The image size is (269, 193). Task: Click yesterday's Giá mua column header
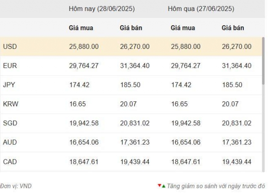[183, 28]
